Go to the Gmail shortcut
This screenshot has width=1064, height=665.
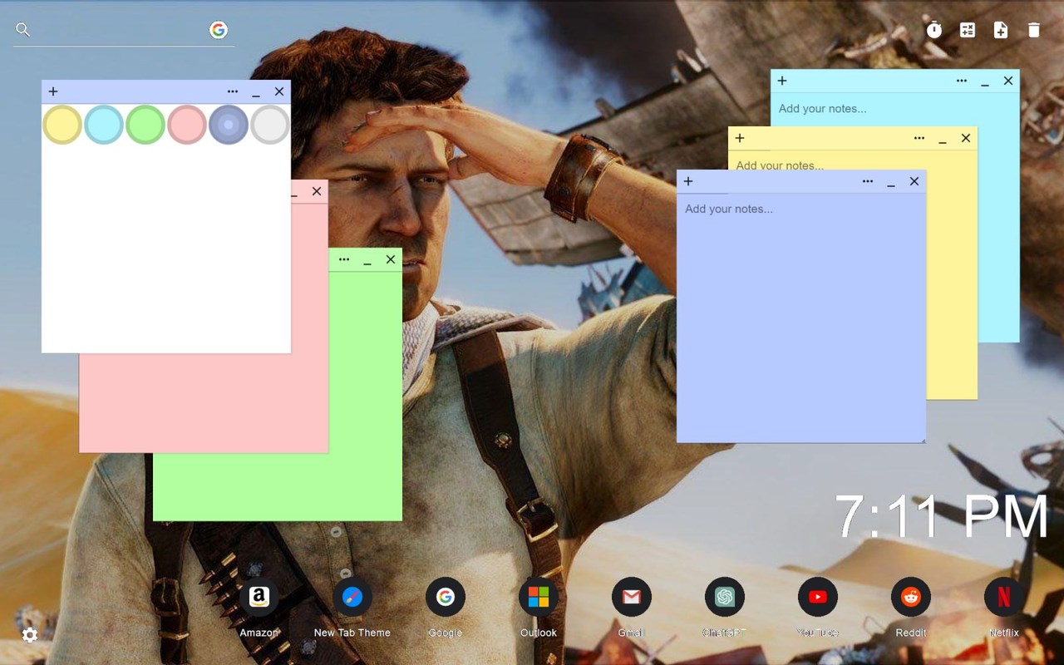[632, 597]
